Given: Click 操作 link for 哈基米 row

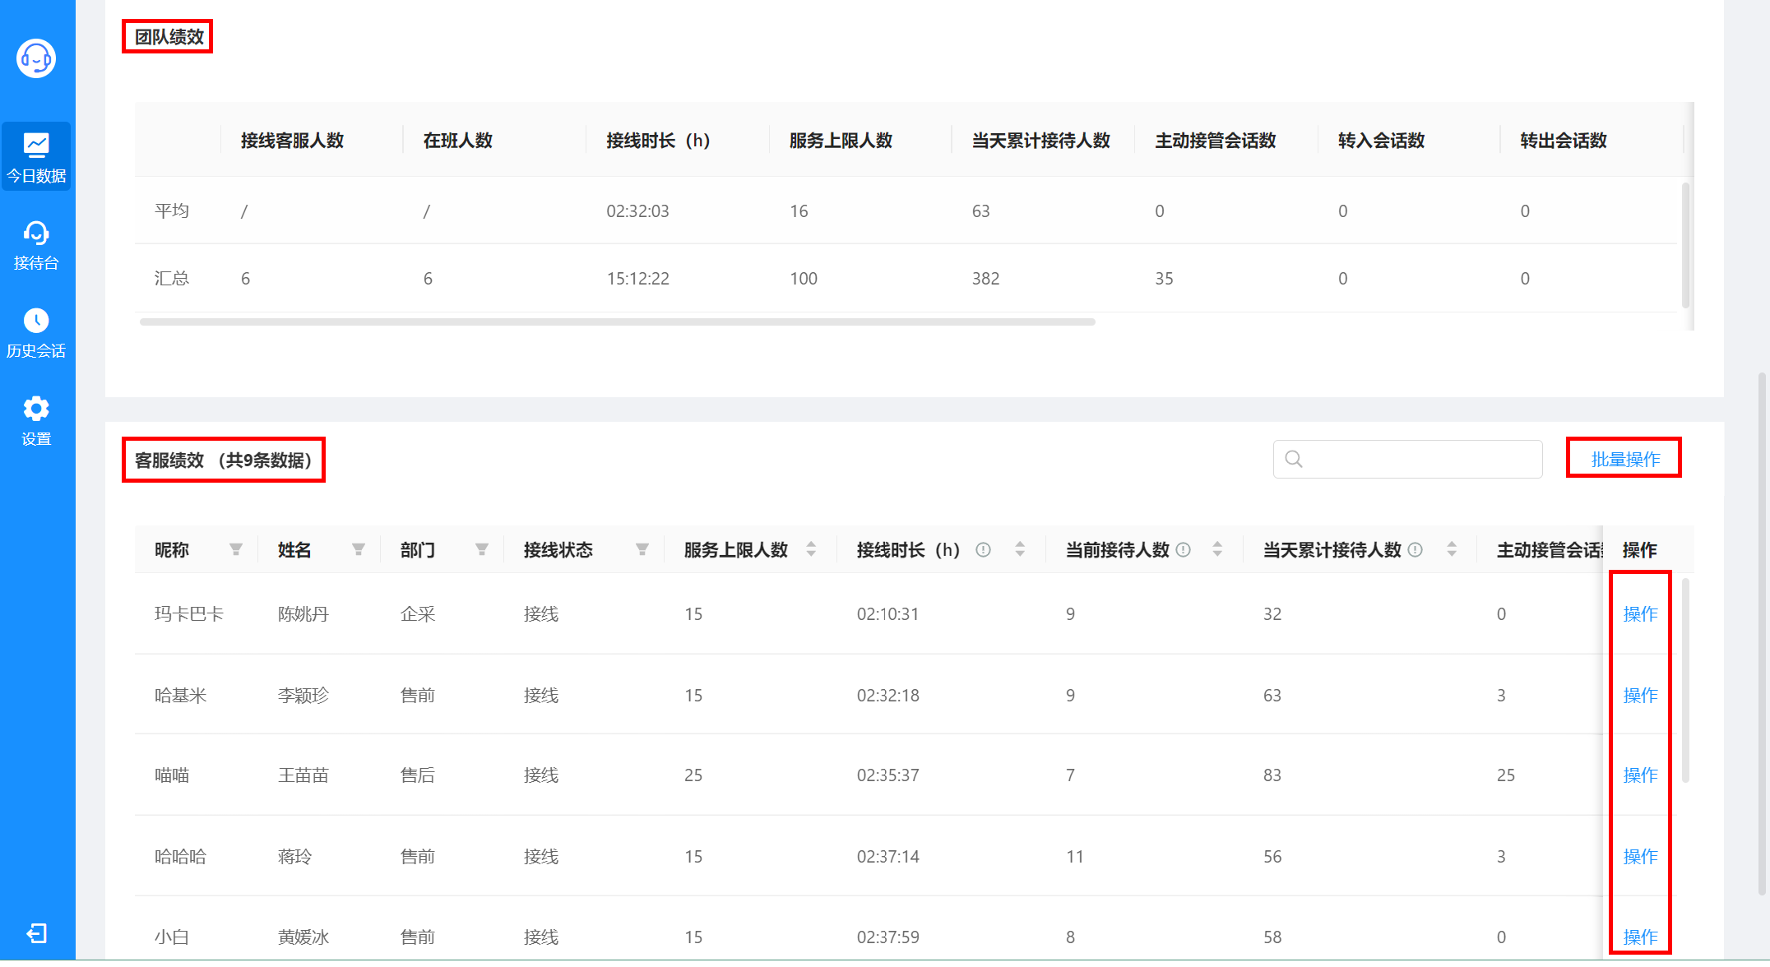Looking at the screenshot, I should point(1640,695).
